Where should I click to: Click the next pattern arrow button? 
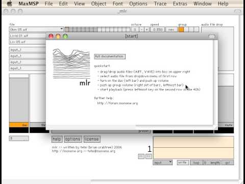[149, 156]
